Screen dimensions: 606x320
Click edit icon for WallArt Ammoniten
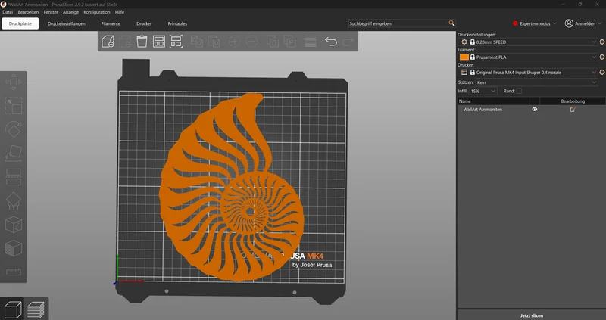573,110
